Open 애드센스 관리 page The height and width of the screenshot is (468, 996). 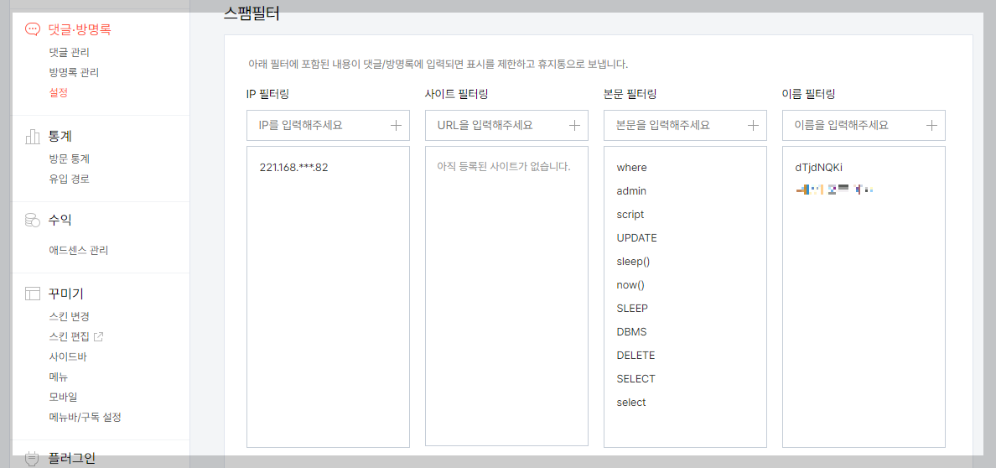pyautogui.click(x=78, y=251)
